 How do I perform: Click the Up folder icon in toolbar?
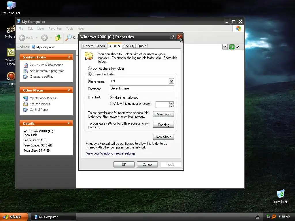point(58,38)
